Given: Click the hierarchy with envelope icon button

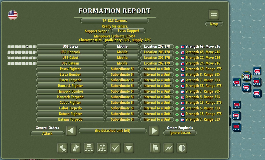Looking at the screenshot, I should pyautogui.click(x=89, y=148).
